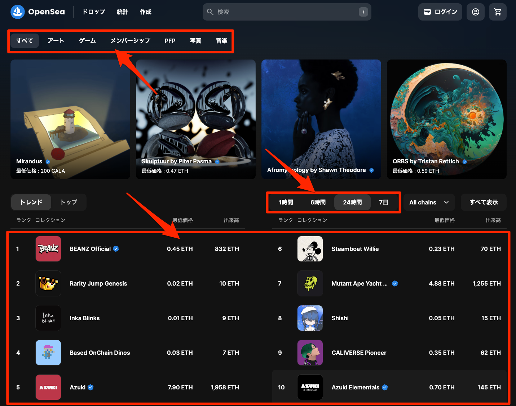The image size is (516, 406).
Task: Open Inka Blinks collection avatar
Action: 48,318
